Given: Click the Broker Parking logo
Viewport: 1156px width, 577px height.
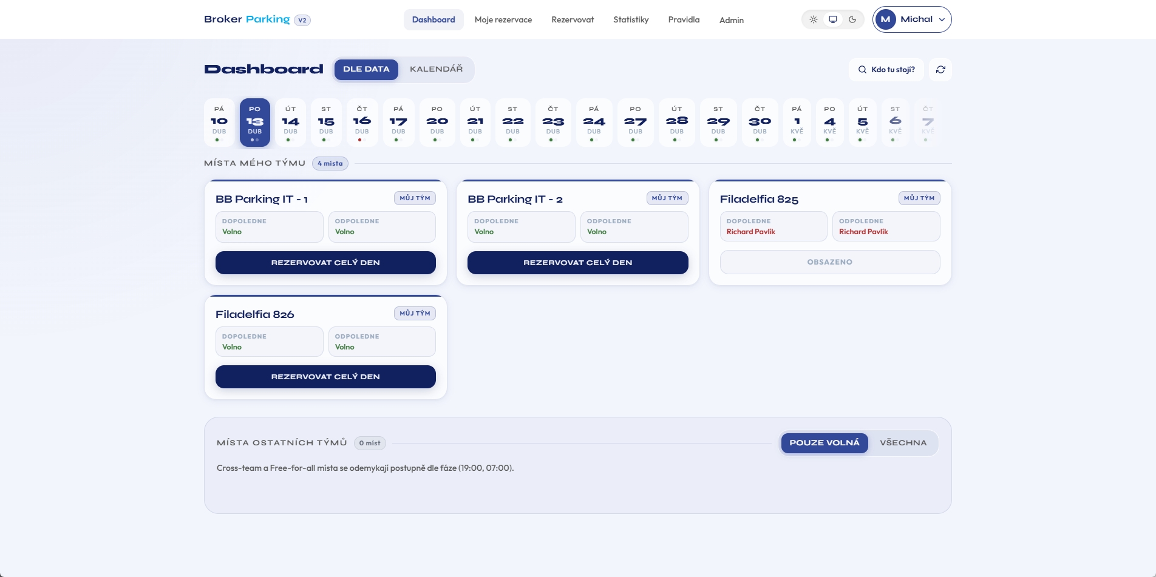Looking at the screenshot, I should coord(247,19).
